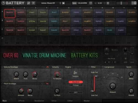Save the kit via the disk icon
The image size is (138, 103).
click(63, 3)
